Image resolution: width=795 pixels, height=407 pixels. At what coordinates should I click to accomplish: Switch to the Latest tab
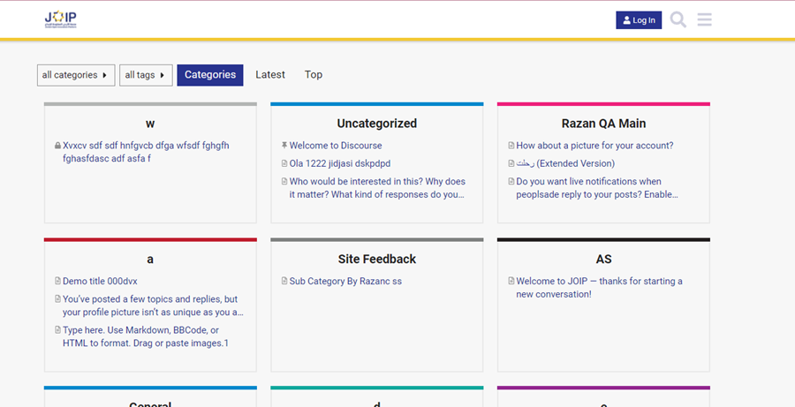pos(270,75)
